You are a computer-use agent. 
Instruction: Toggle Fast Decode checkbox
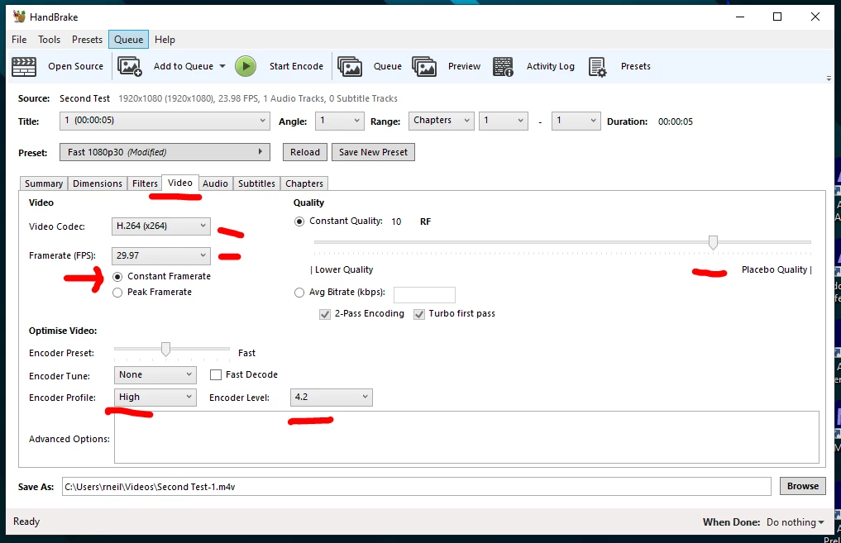tap(216, 374)
